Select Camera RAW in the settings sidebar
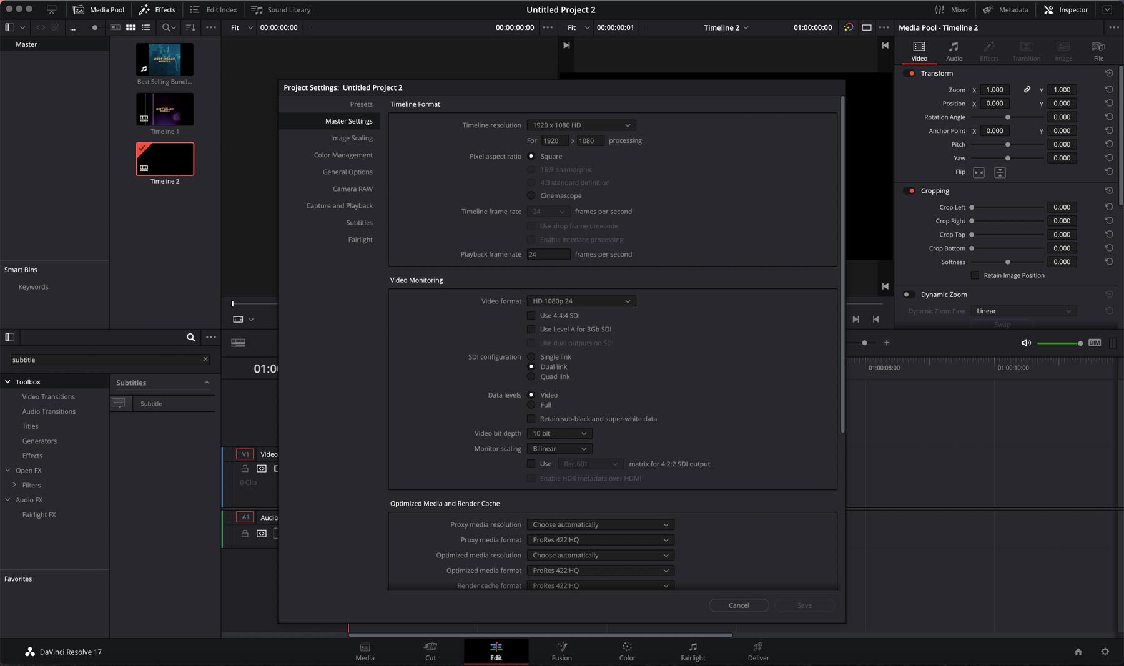The height and width of the screenshot is (666, 1124). pos(352,189)
